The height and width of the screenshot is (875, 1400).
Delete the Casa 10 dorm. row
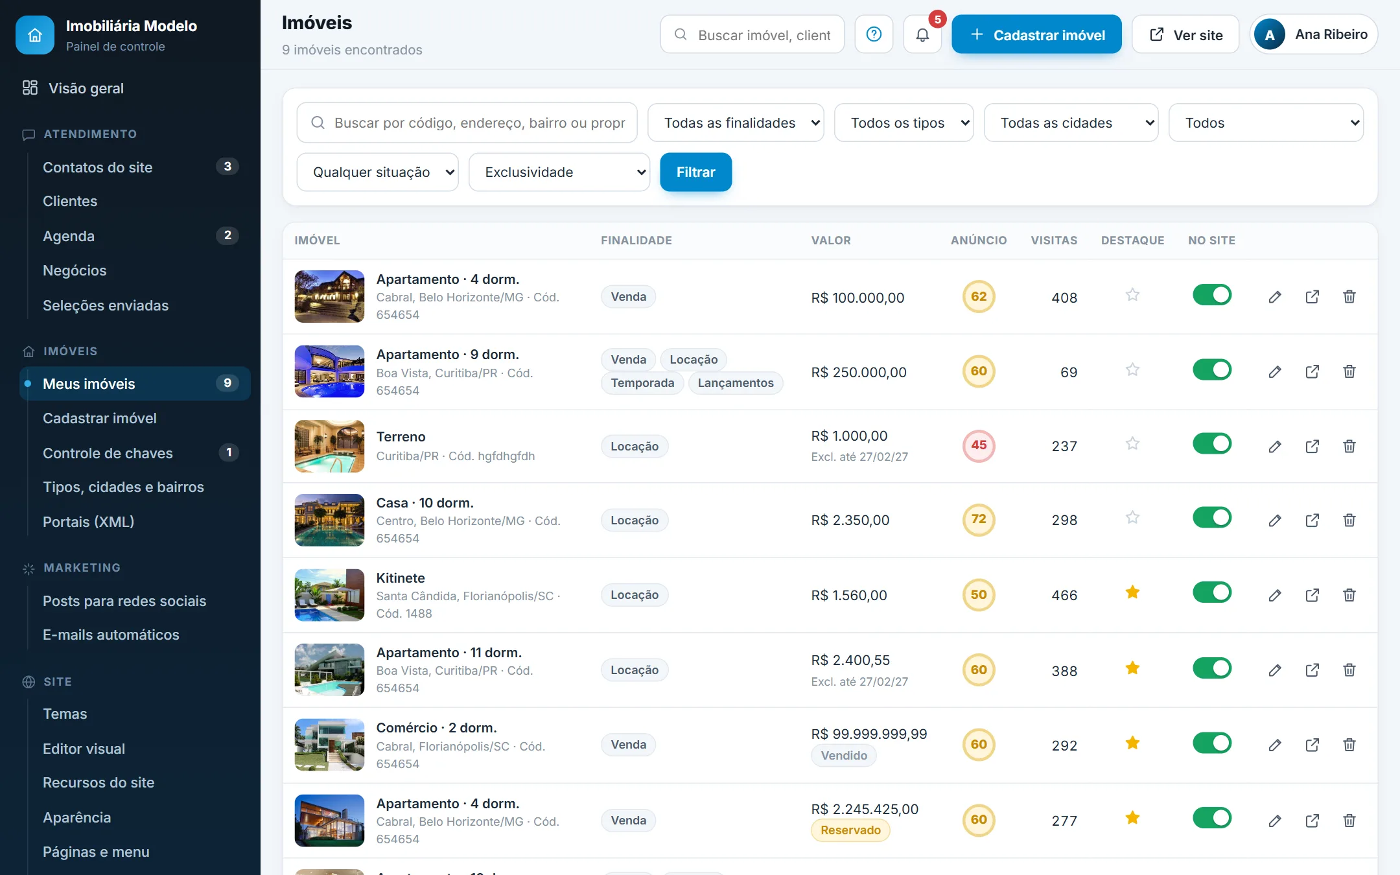(x=1349, y=520)
